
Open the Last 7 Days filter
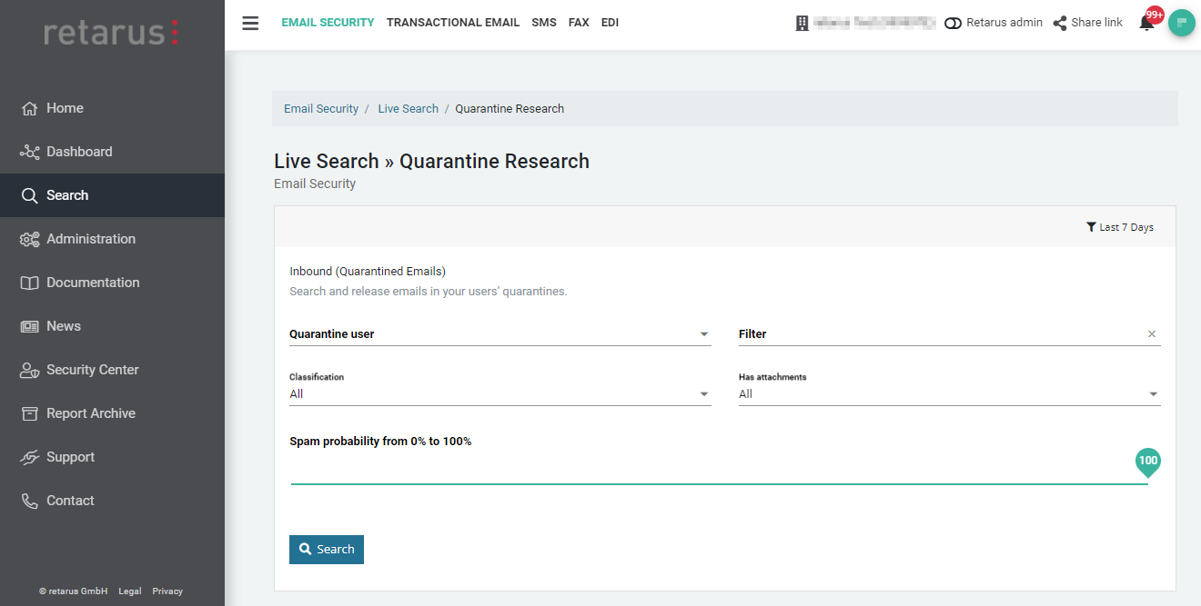pyautogui.click(x=1120, y=227)
